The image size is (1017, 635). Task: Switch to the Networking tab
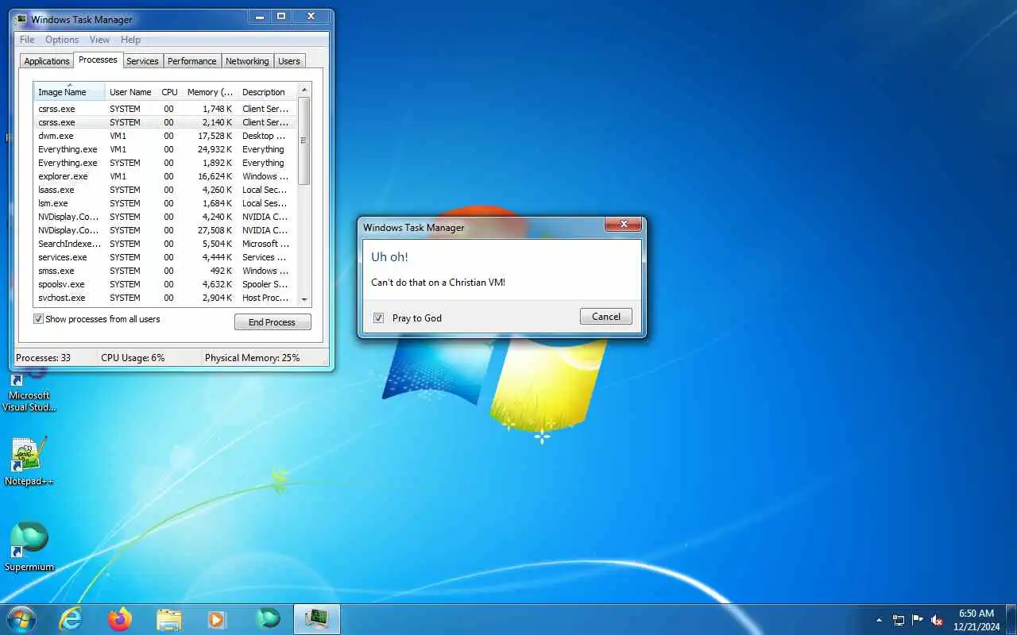point(247,61)
